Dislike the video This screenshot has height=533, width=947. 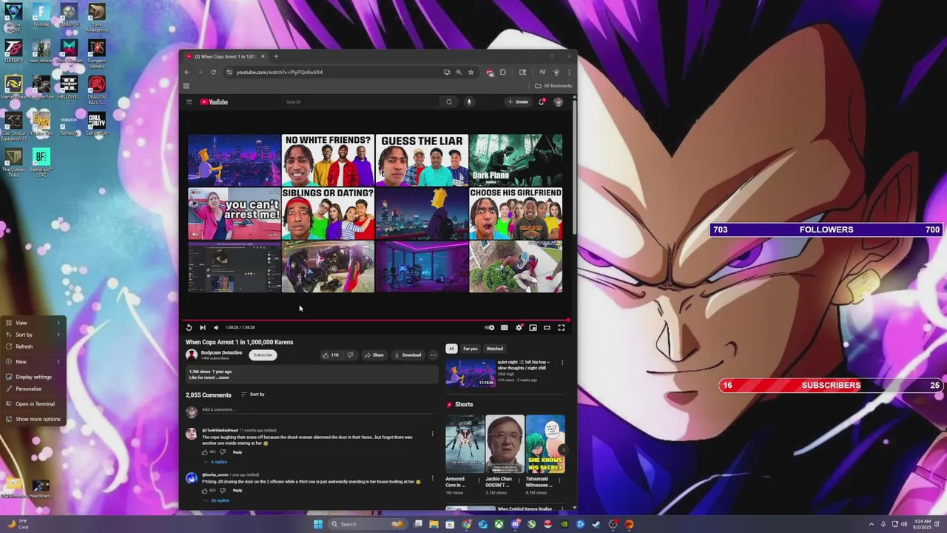point(350,355)
